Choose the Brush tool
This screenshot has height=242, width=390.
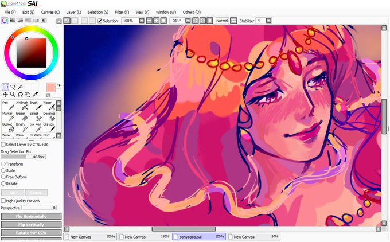click(x=36, y=106)
